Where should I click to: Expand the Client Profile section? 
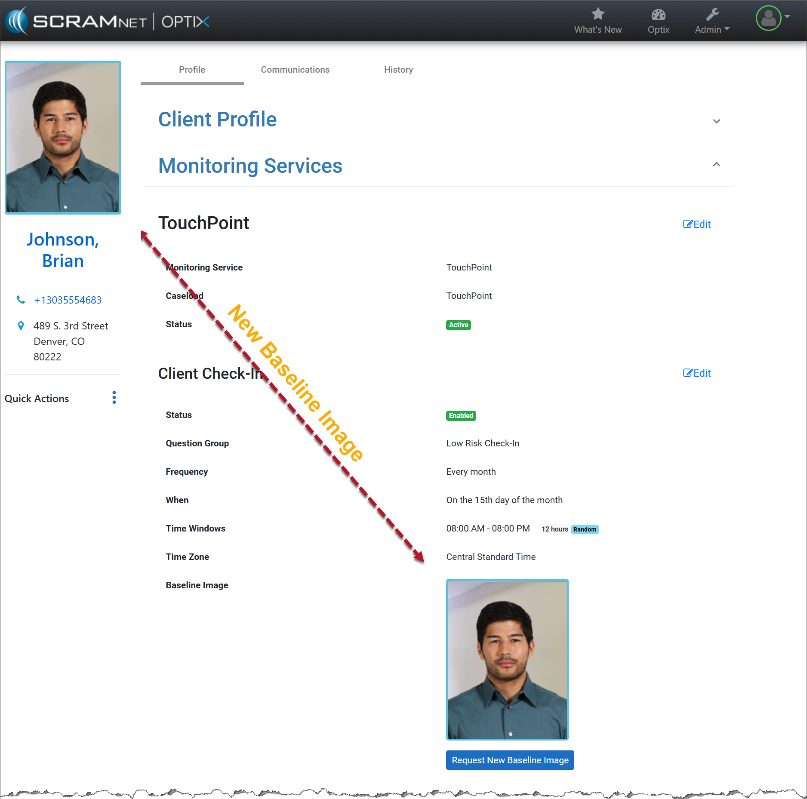point(716,121)
